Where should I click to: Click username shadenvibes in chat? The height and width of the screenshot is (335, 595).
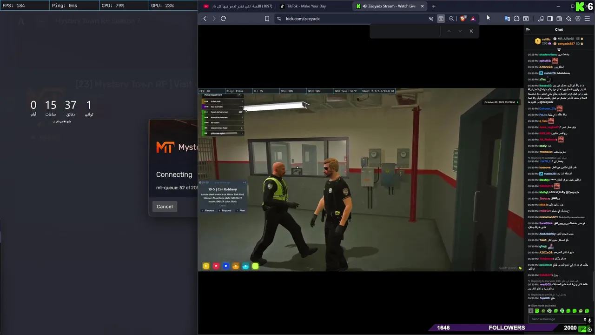[x=548, y=54]
